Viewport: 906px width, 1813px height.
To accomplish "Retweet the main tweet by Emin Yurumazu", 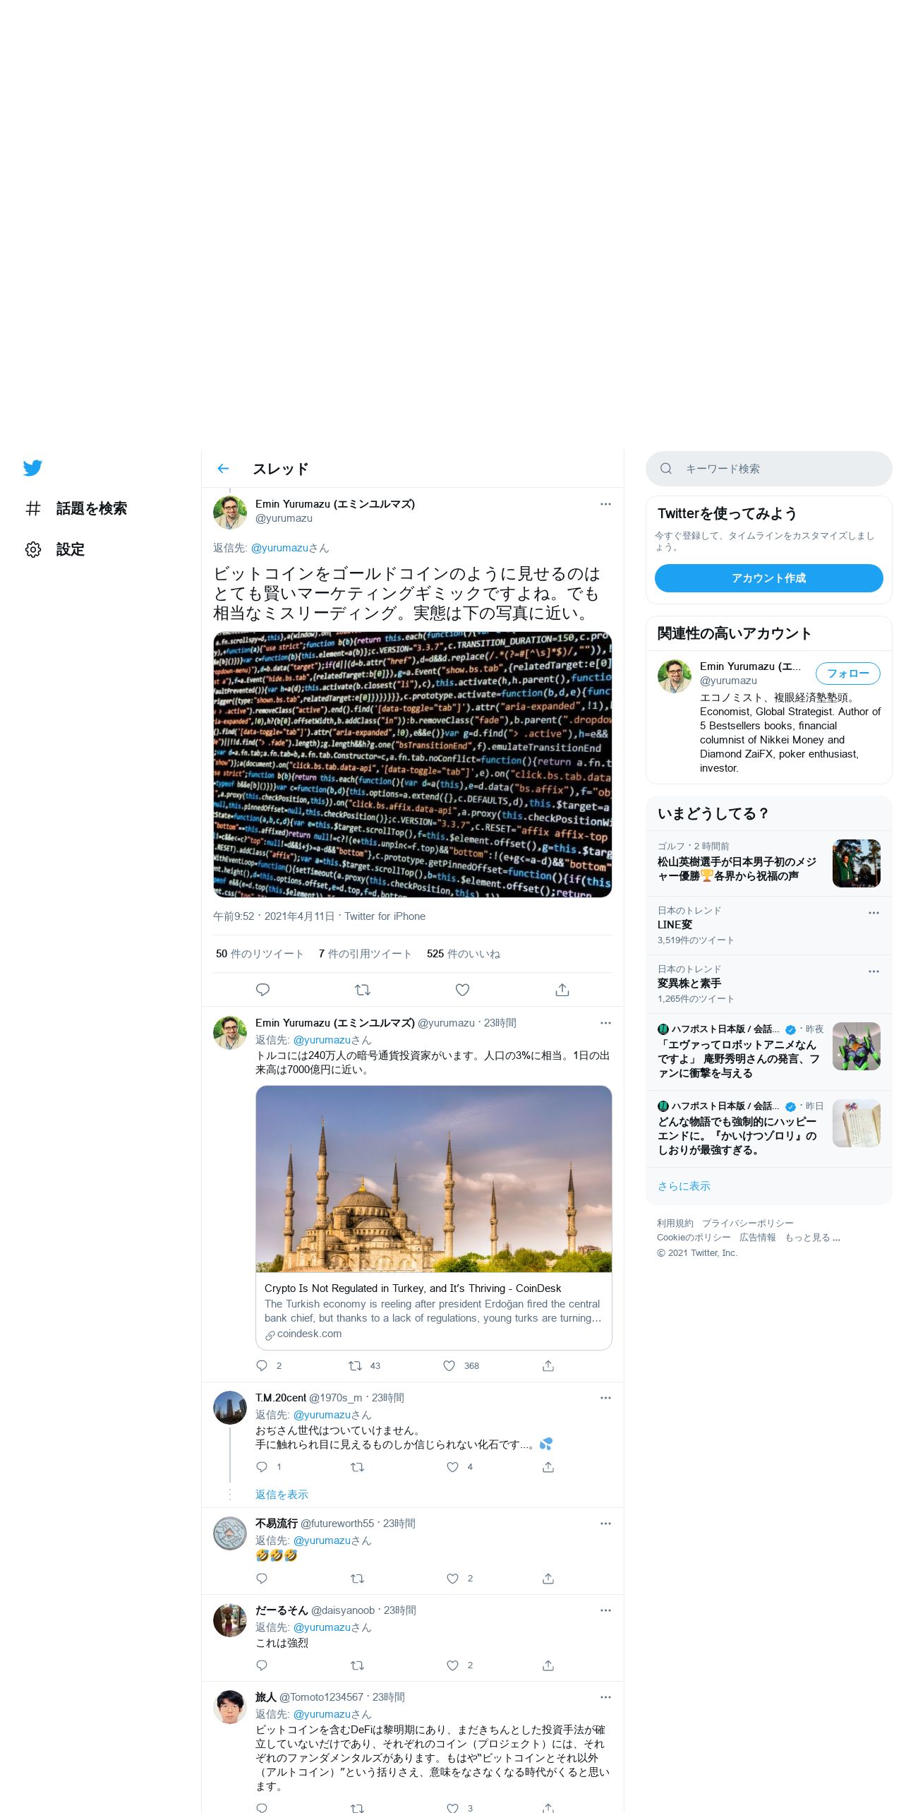I will 363,990.
